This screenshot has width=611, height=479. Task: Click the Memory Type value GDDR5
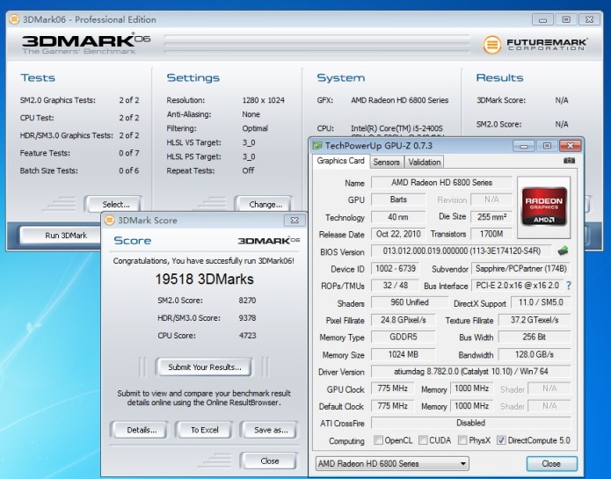coord(404,337)
